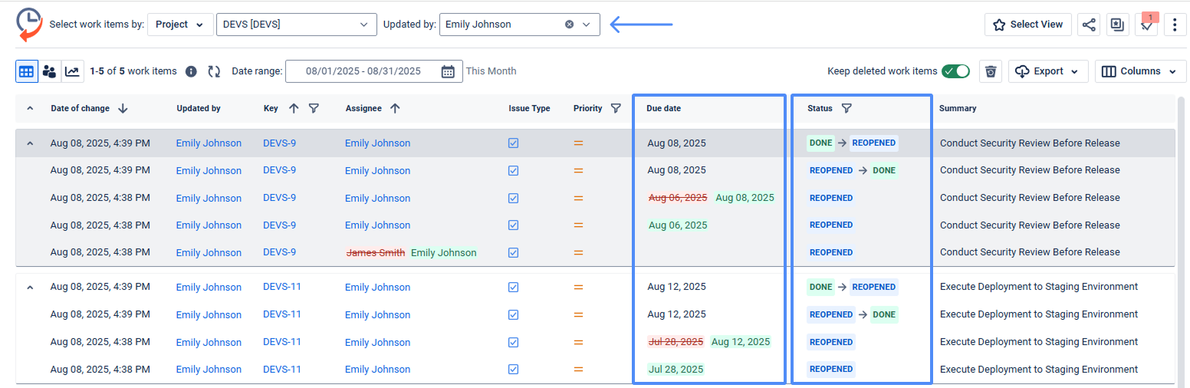The height and width of the screenshot is (388, 1190).
Task: Click struck-through James Smith assignee
Action: point(376,253)
